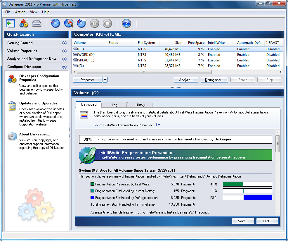Click the Print... button
288x241 pixels.
coord(267,221)
